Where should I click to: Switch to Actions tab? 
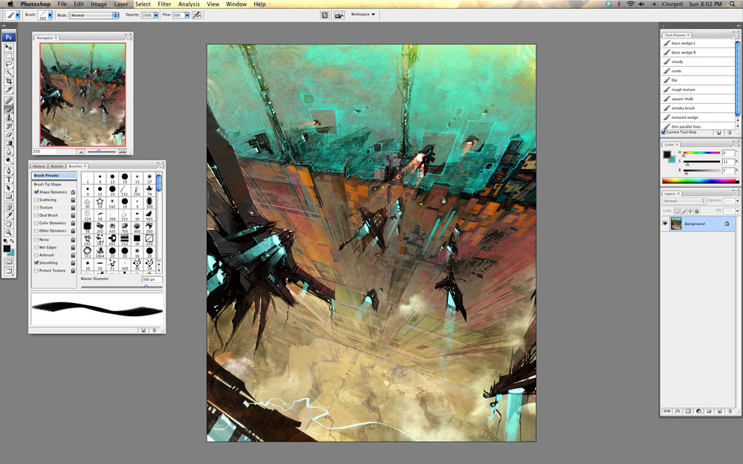pyautogui.click(x=57, y=166)
